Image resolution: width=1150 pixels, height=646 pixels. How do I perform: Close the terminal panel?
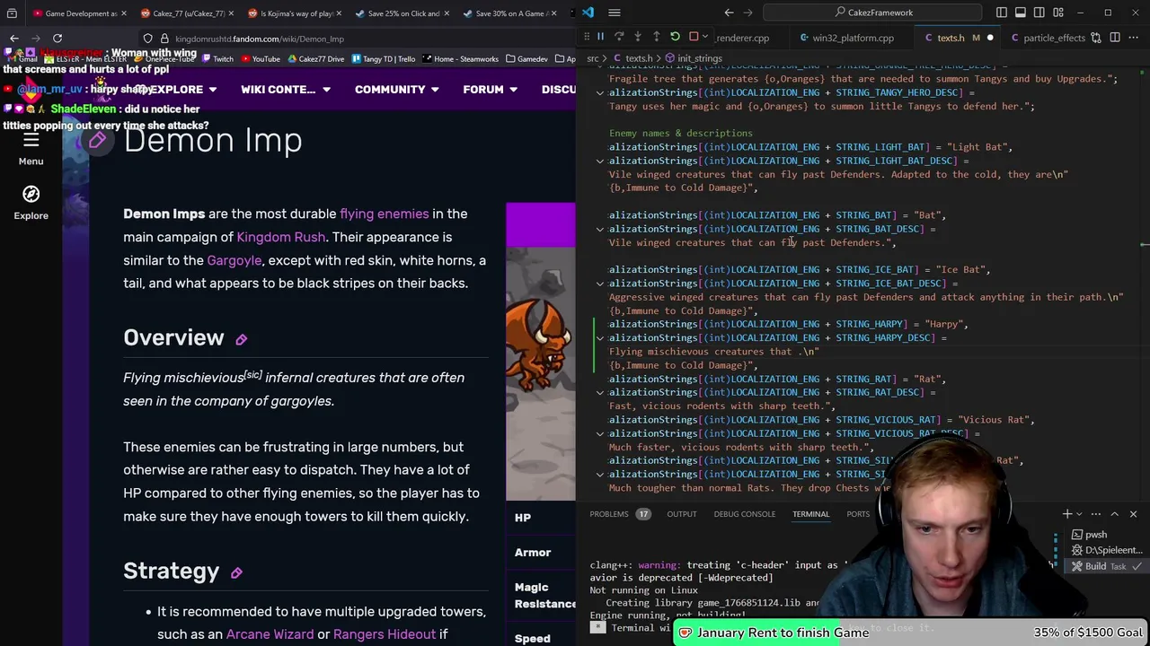click(x=1133, y=514)
